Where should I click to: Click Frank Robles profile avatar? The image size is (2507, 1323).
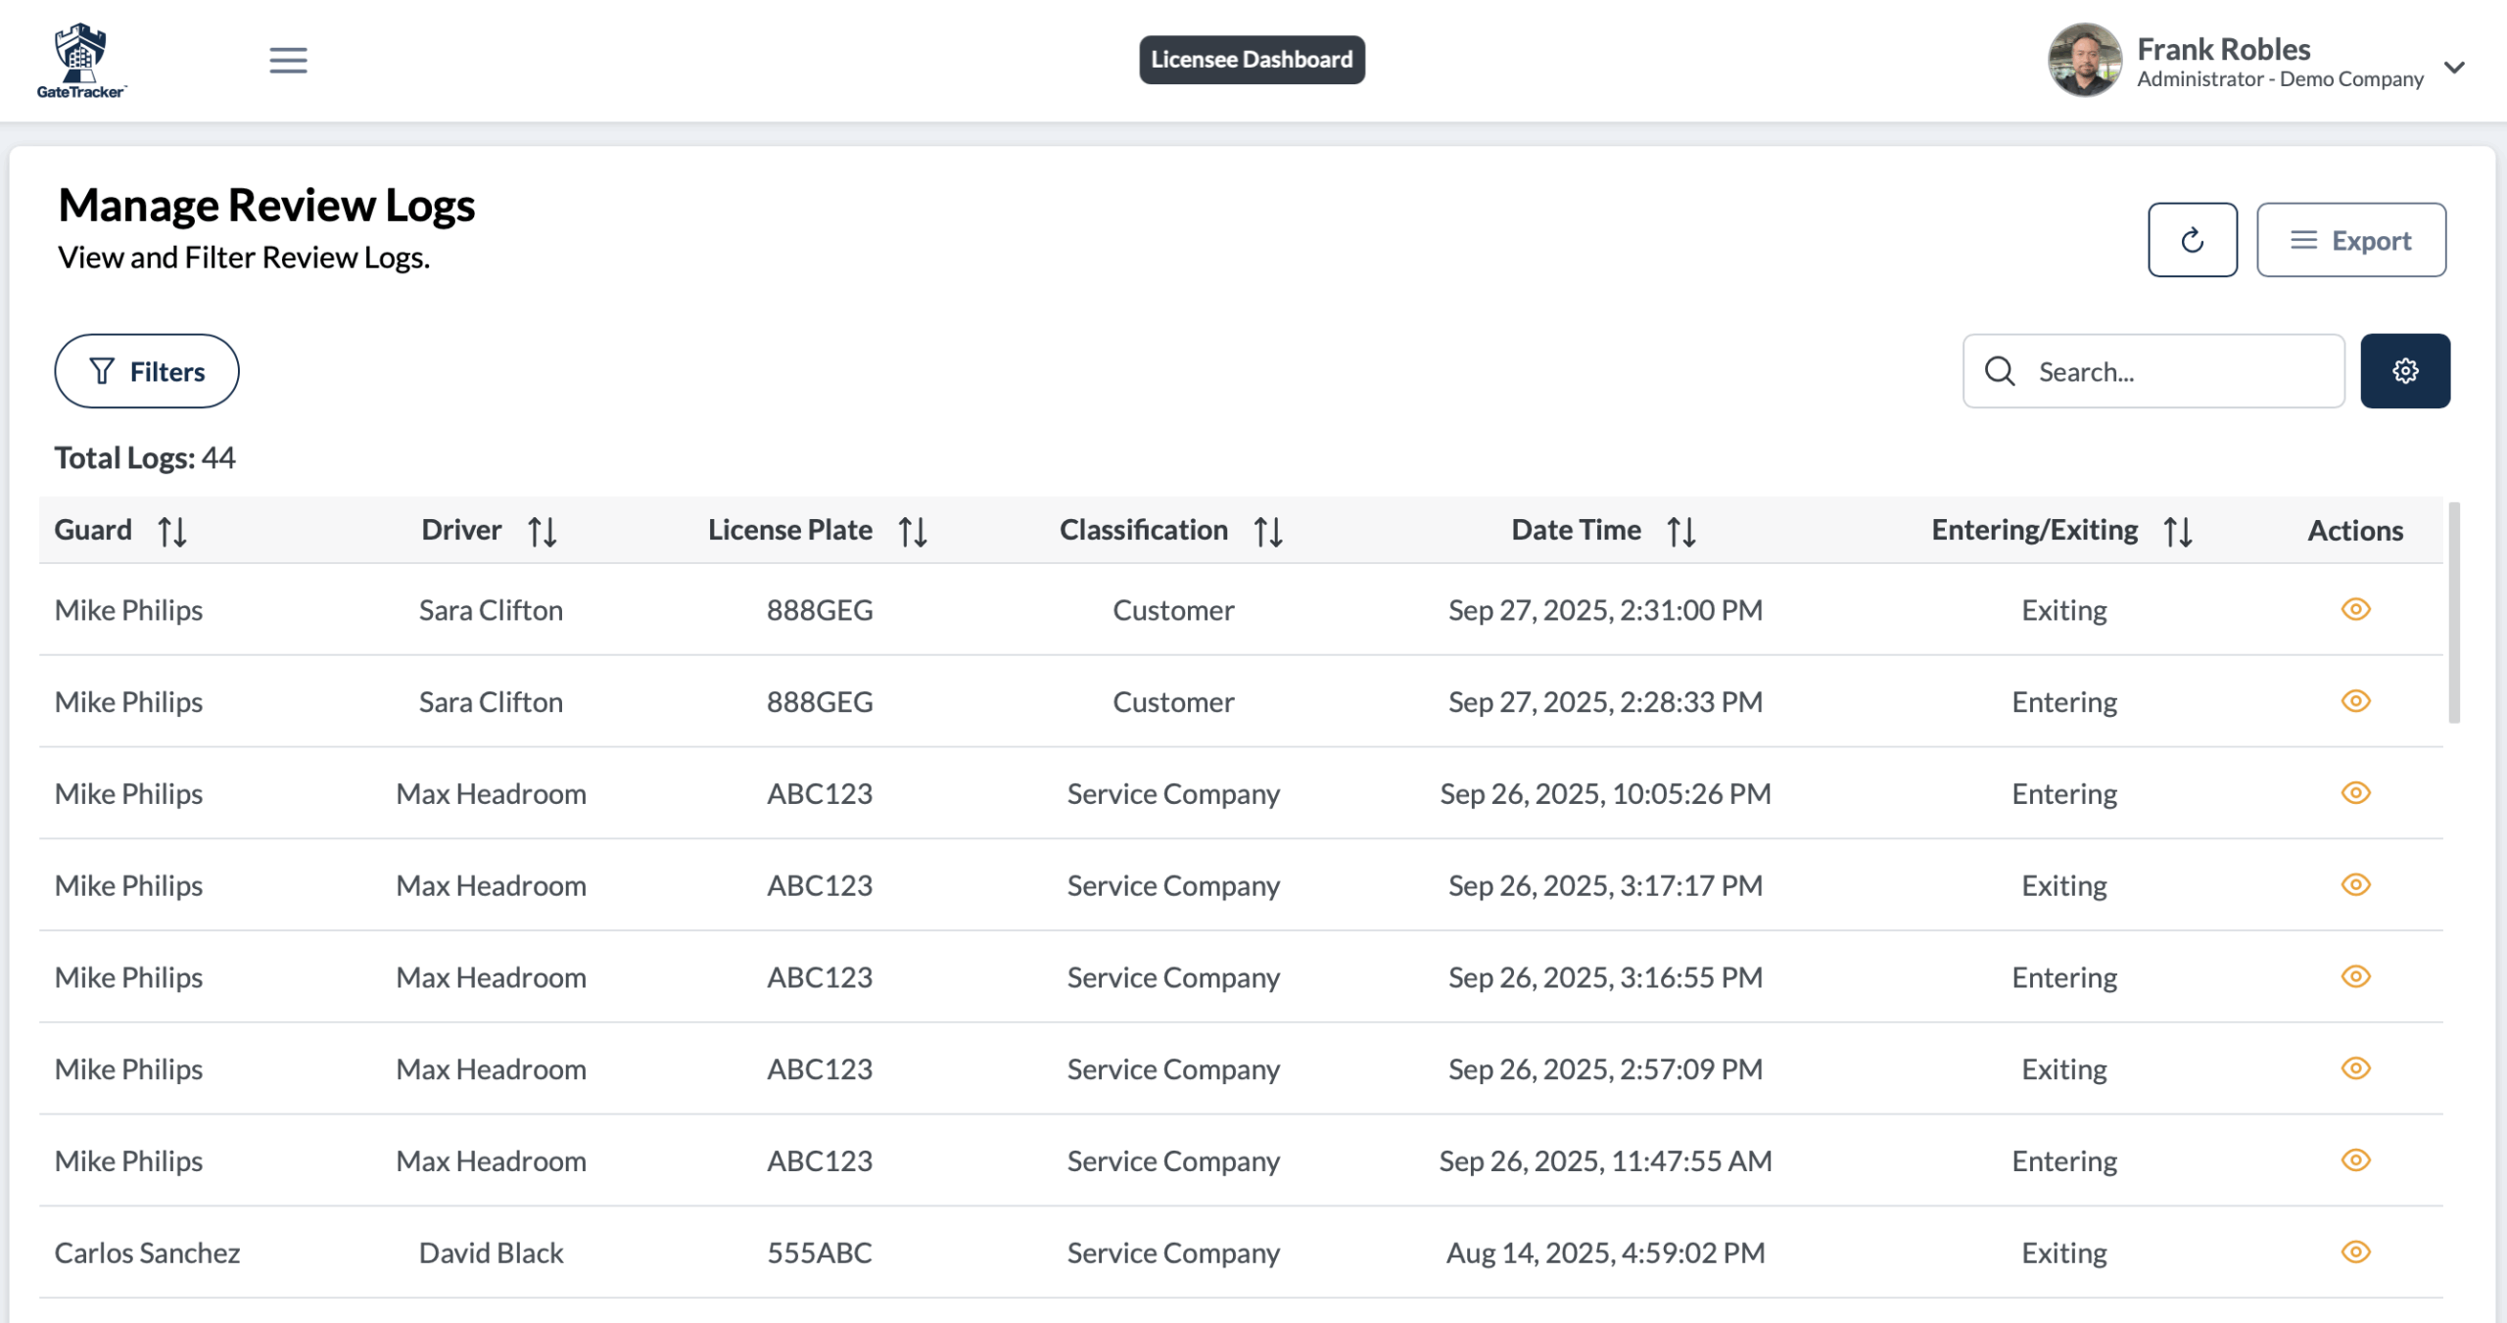(2084, 61)
